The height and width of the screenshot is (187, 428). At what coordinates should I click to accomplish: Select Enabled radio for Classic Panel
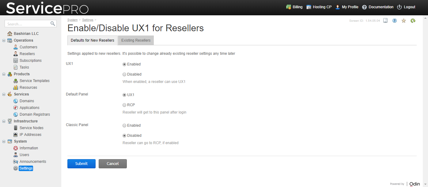(124, 125)
